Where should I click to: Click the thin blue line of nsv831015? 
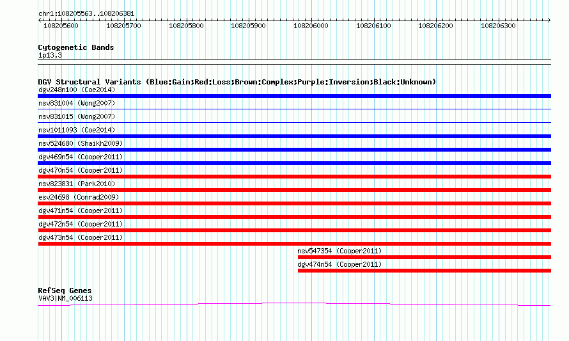pos(294,122)
